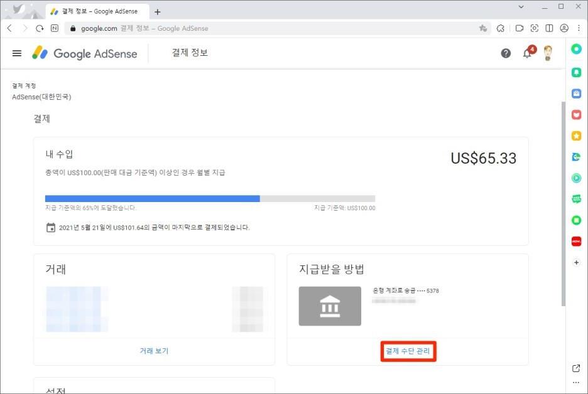The height and width of the screenshot is (394, 588).
Task: Open the green bell sidebar icon
Action: pos(576,72)
